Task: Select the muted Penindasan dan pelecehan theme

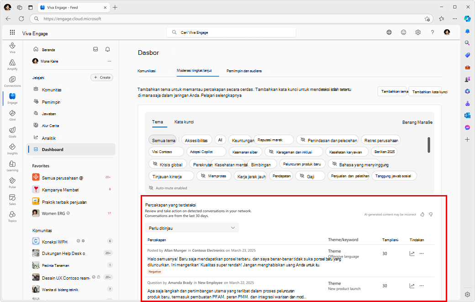Action: coord(327,140)
